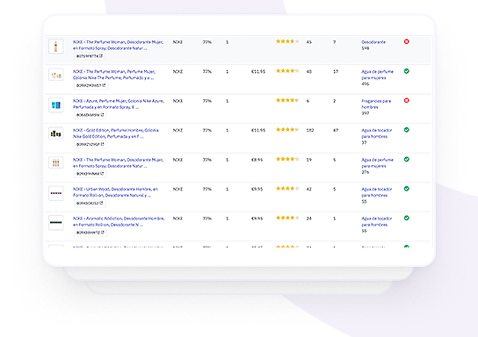Open Fragancias para hombres category link
This screenshot has height=337, width=478.
[376, 104]
